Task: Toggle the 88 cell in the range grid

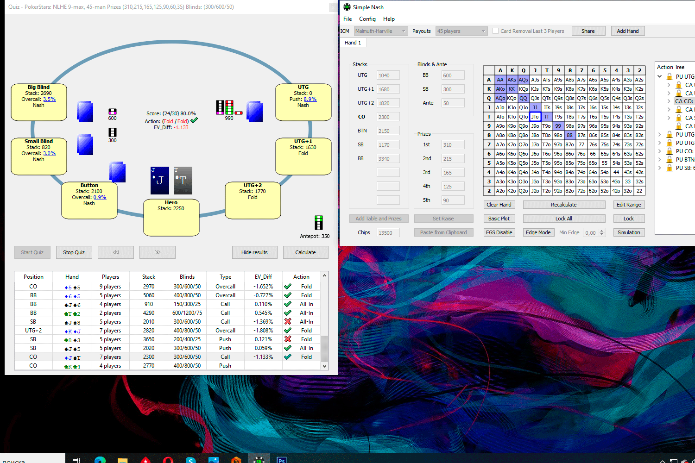Action: coord(570,135)
